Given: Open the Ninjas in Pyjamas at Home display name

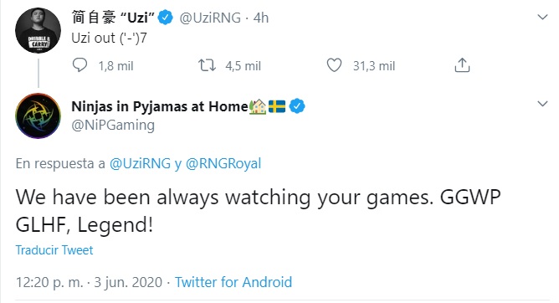Looking at the screenshot, I should click(x=160, y=106).
